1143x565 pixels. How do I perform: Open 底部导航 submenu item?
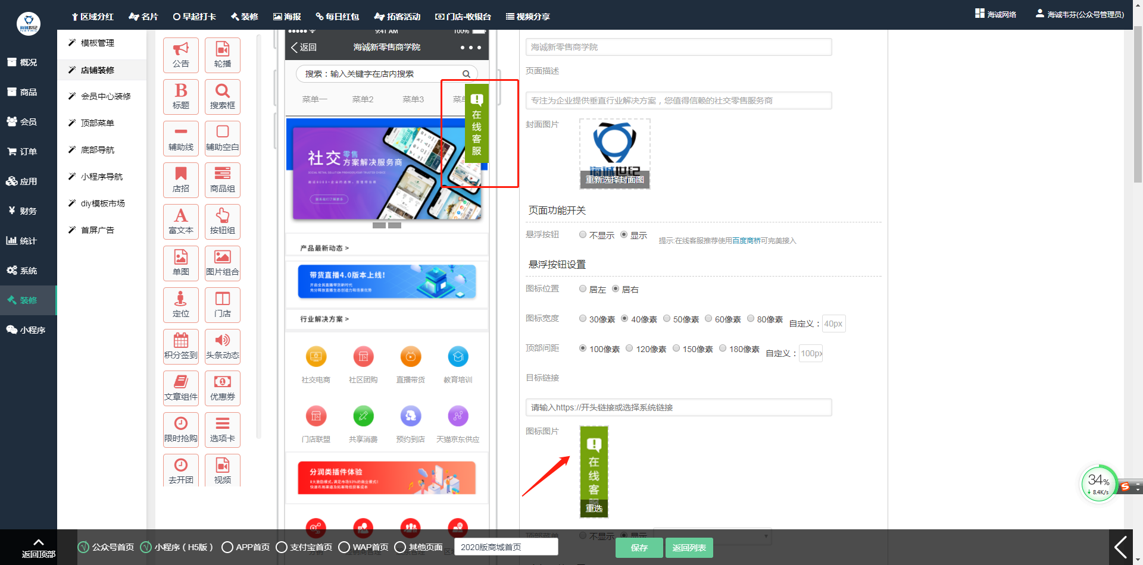pos(102,150)
